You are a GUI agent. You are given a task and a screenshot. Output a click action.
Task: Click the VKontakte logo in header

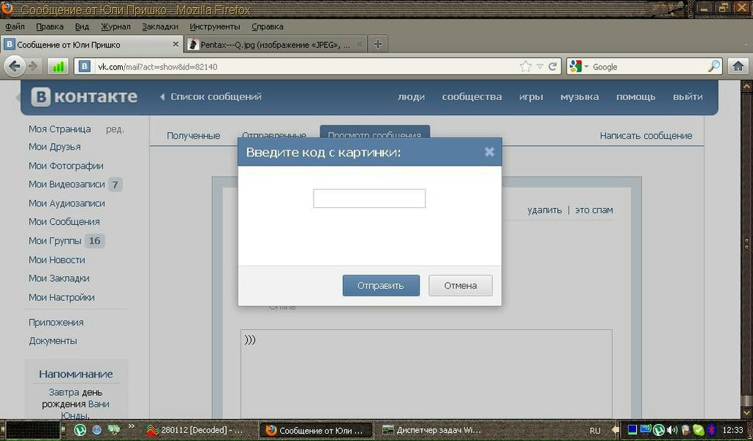(84, 97)
